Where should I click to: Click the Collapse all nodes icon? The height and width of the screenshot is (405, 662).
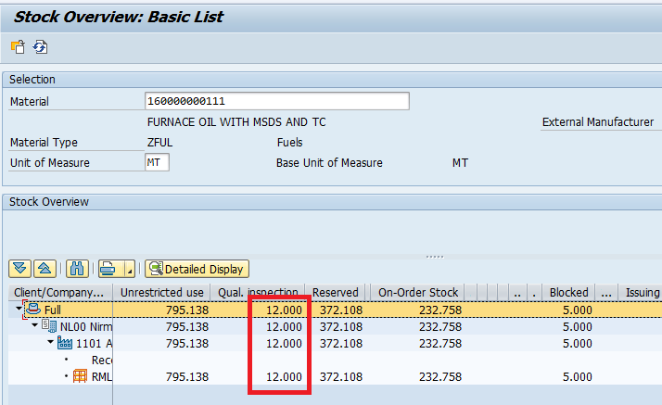(x=44, y=269)
